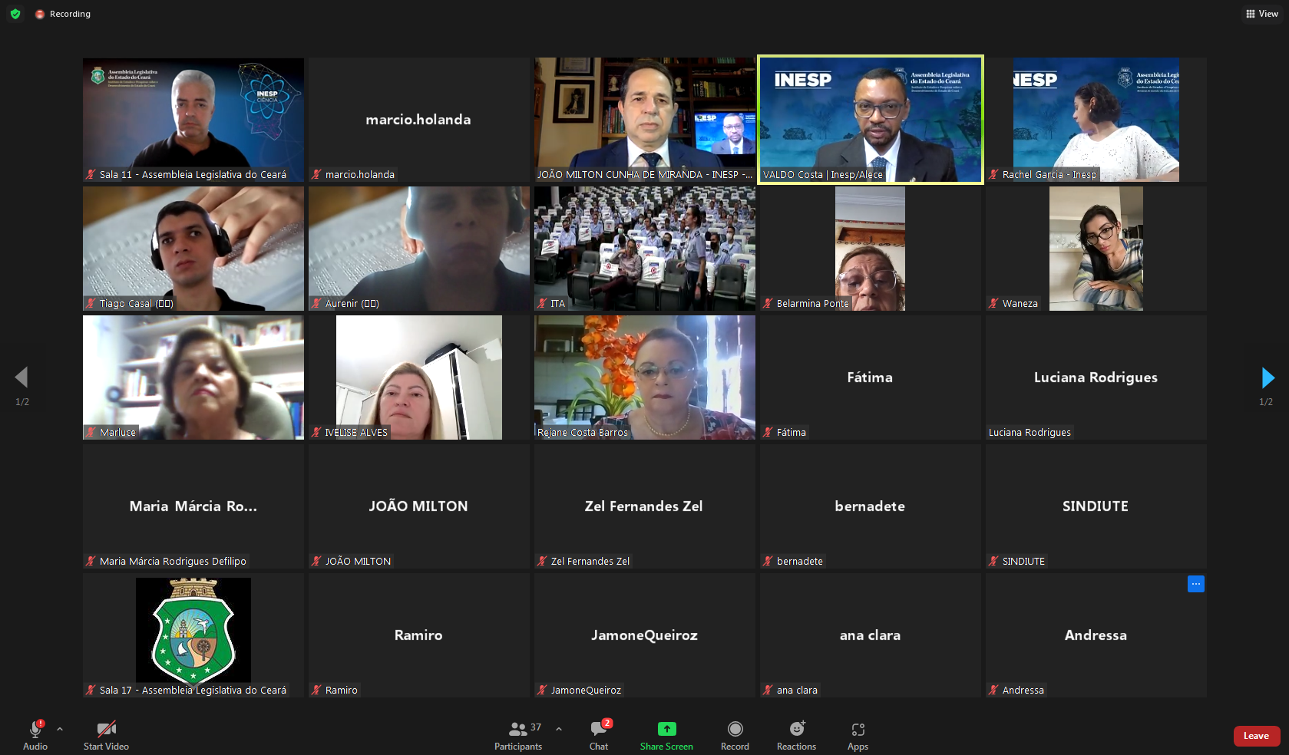Open the Apps panel
1289x755 pixels.
tap(858, 735)
